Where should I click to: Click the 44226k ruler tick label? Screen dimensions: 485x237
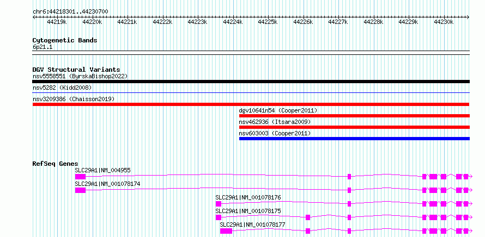(303, 22)
